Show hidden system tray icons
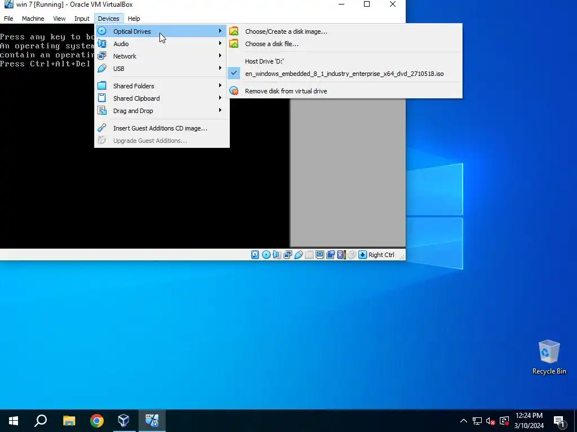The height and width of the screenshot is (432, 577). 464,421
